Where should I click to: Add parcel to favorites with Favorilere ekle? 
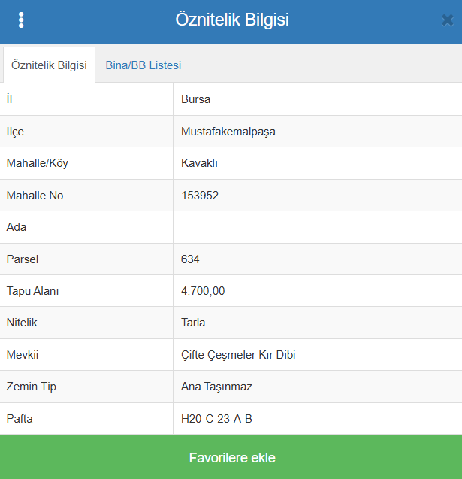(x=231, y=457)
